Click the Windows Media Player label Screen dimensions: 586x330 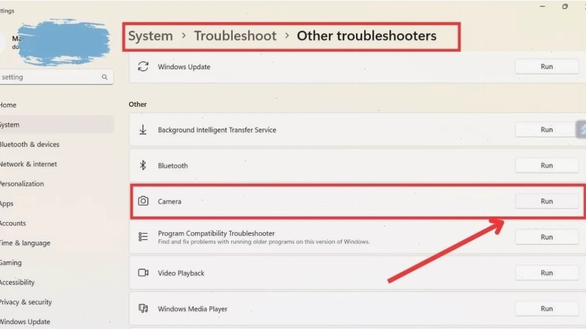click(192, 308)
